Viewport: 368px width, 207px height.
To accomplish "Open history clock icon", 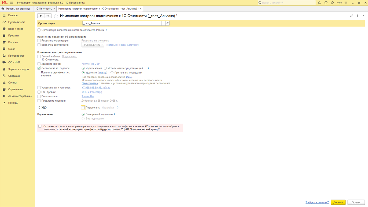I will pos(326,3).
